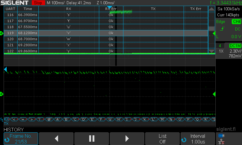
Task: Click the 782mV offset value
Action: [x=235, y=56]
